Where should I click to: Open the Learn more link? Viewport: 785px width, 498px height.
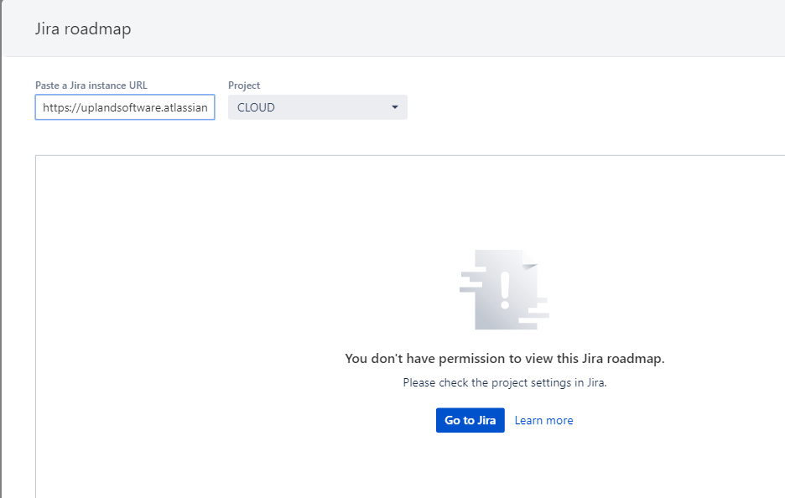543,420
